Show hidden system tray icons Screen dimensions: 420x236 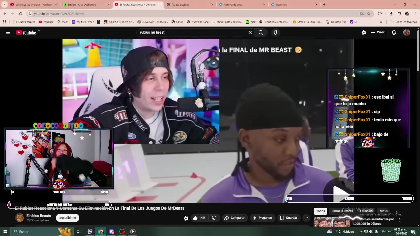click(x=360, y=232)
